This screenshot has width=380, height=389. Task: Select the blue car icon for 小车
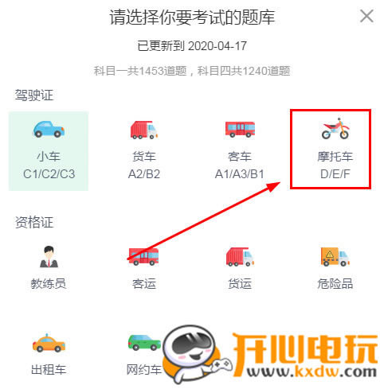tap(49, 129)
